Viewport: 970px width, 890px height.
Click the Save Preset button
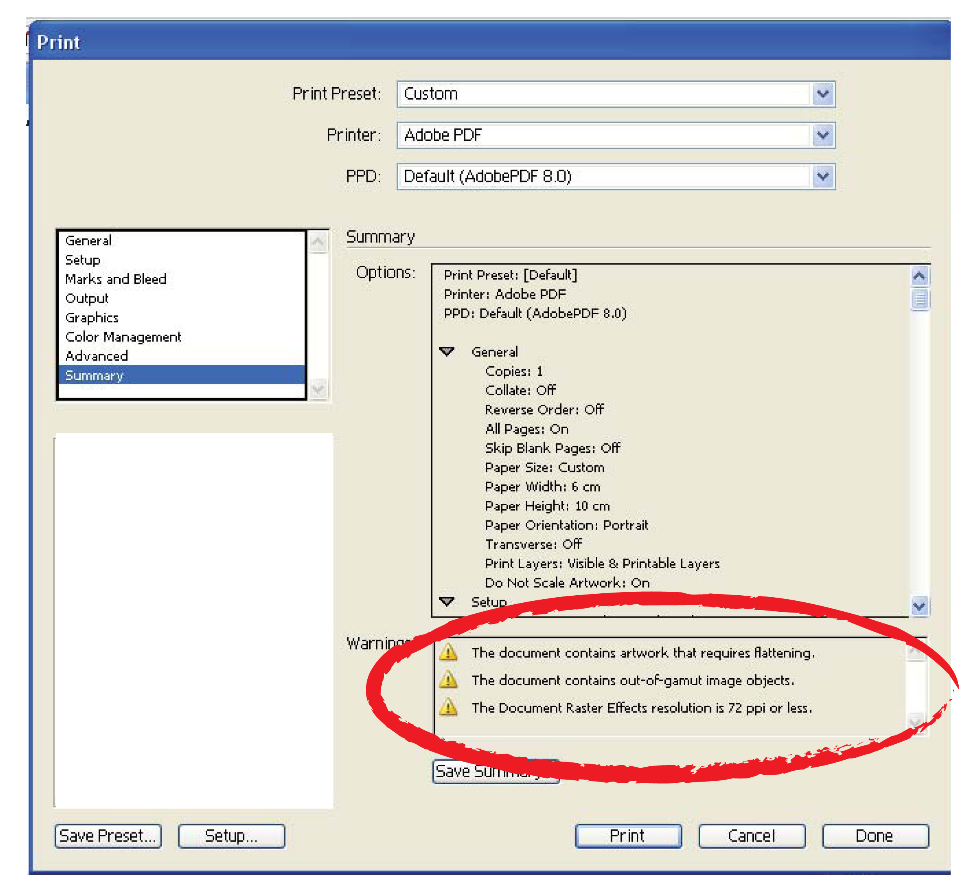(x=108, y=836)
